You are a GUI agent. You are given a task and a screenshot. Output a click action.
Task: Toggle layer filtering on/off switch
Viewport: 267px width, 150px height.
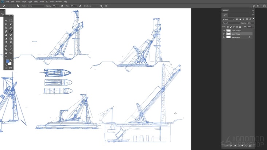point(254,19)
